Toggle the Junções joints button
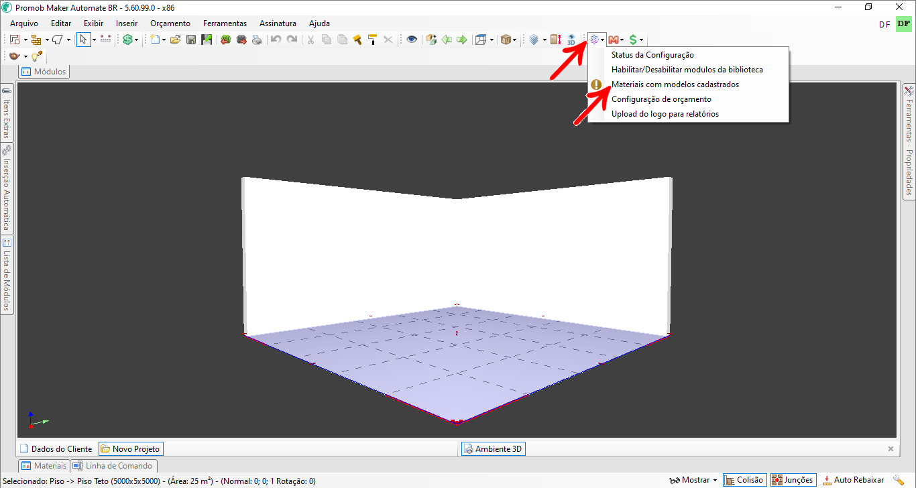The image size is (920, 488). tap(793, 480)
